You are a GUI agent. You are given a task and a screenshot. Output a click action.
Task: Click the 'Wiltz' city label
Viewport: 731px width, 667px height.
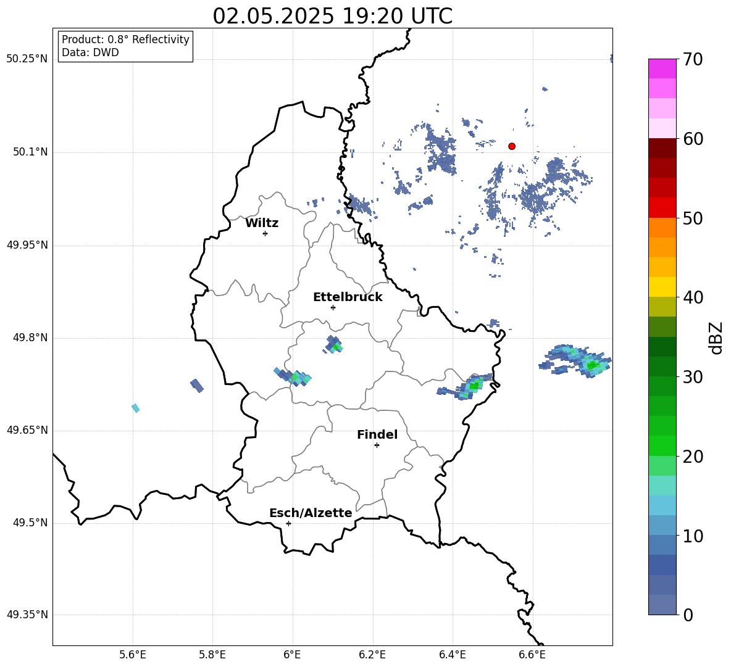click(262, 223)
